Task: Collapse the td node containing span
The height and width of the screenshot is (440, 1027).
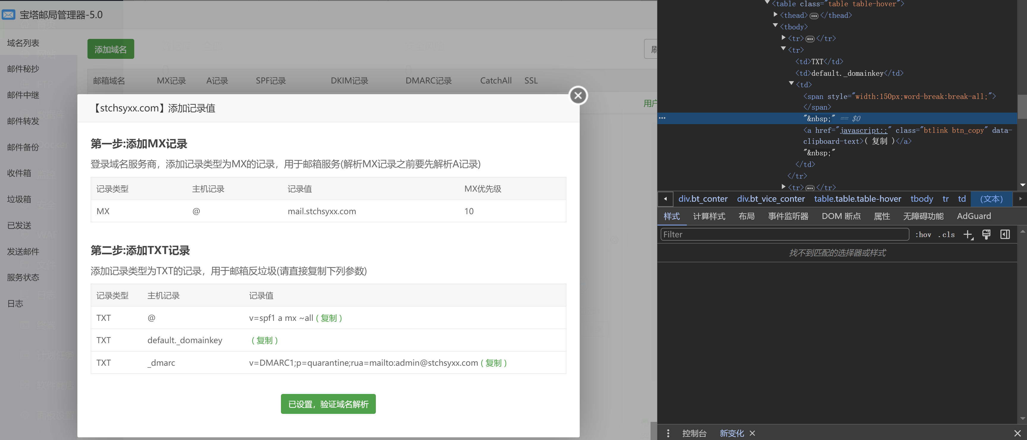Action: [791, 83]
